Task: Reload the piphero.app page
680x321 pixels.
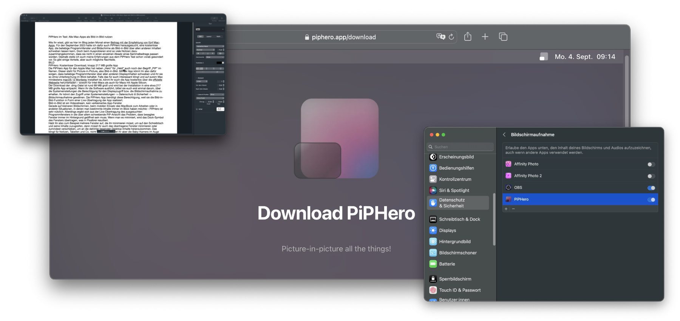Action: [451, 37]
